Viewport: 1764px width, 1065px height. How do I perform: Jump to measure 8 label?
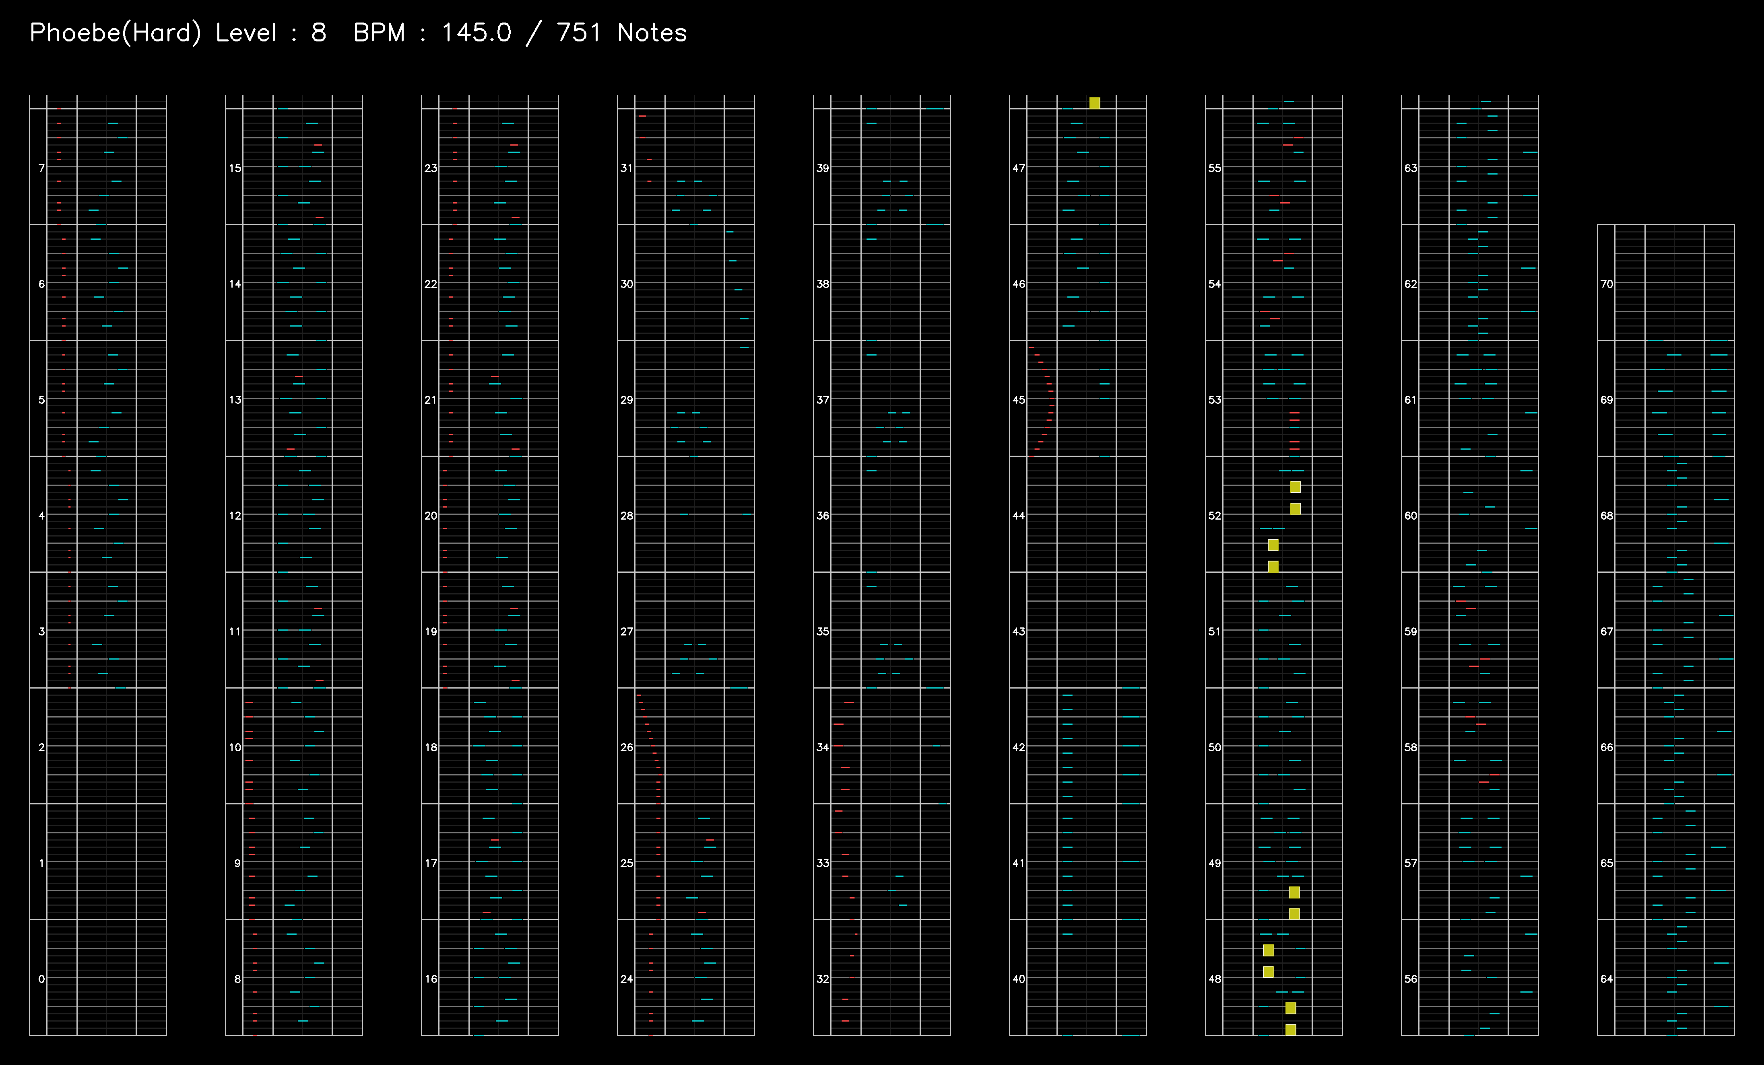tap(238, 979)
